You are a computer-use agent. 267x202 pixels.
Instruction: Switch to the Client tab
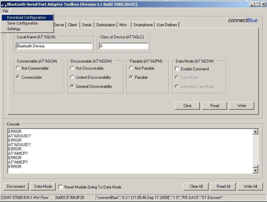[72, 25]
